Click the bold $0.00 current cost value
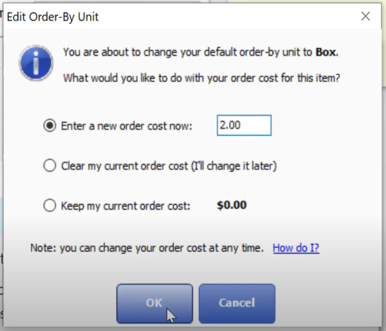The image size is (386, 331). [232, 205]
